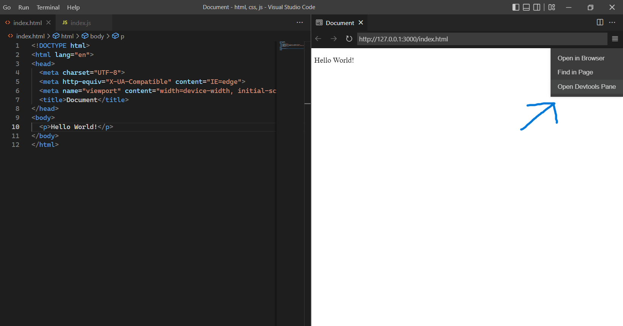The image size is (623, 326).
Task: Open the Run menu
Action: tap(24, 7)
